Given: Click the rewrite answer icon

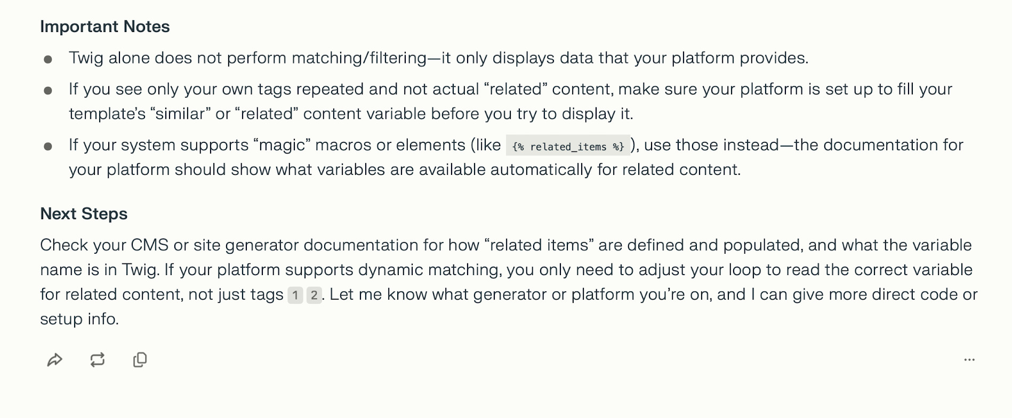Looking at the screenshot, I should [x=97, y=360].
